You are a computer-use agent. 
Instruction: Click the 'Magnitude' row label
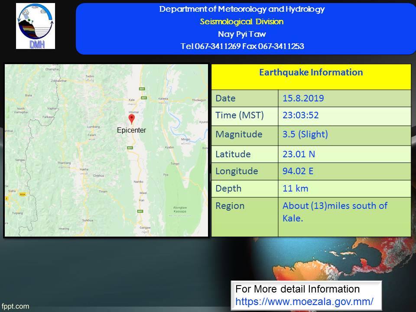pos(239,134)
